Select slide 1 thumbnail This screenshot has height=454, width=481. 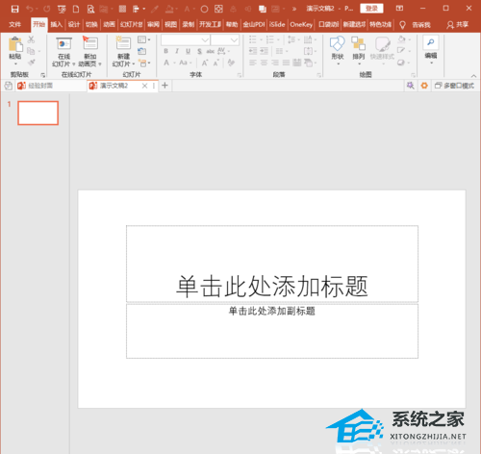tap(38, 113)
